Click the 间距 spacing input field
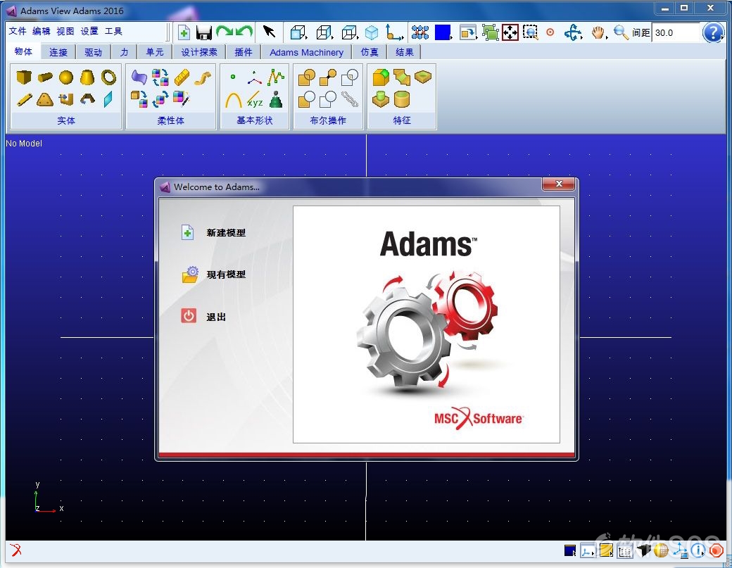 click(674, 32)
